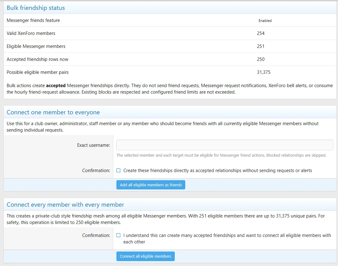
Task: Click the Messenger friends feature row label
Action: (x=33, y=20)
